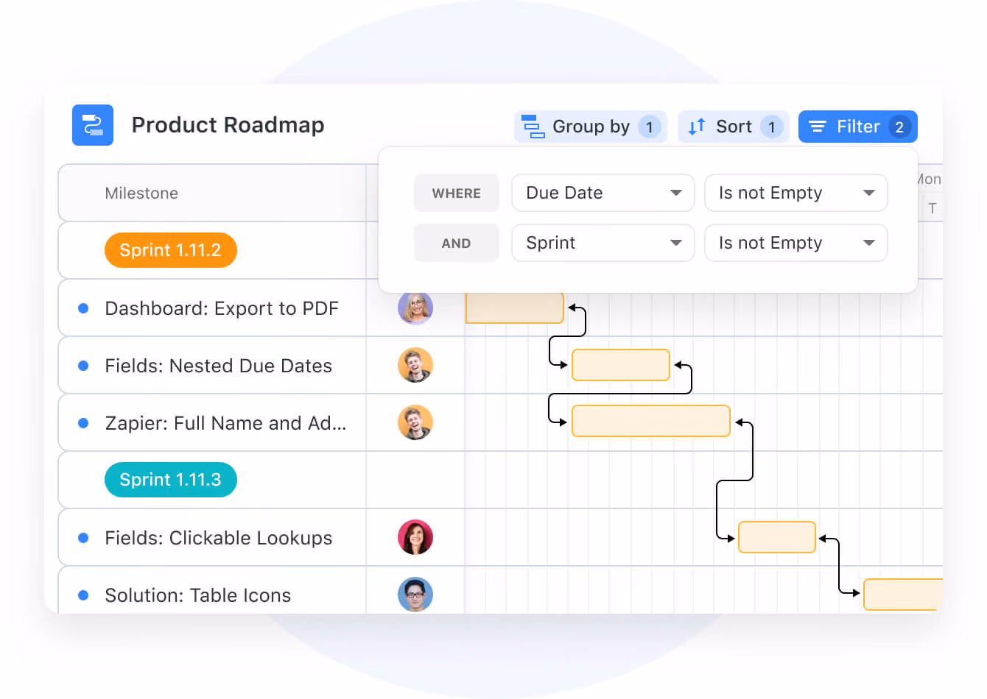987x699 pixels.
Task: Open the Zapier: Full Name task
Action: coord(225,423)
